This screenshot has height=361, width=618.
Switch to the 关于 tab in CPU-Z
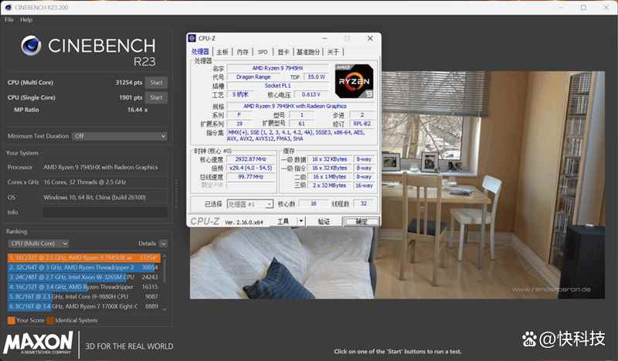pos(333,52)
